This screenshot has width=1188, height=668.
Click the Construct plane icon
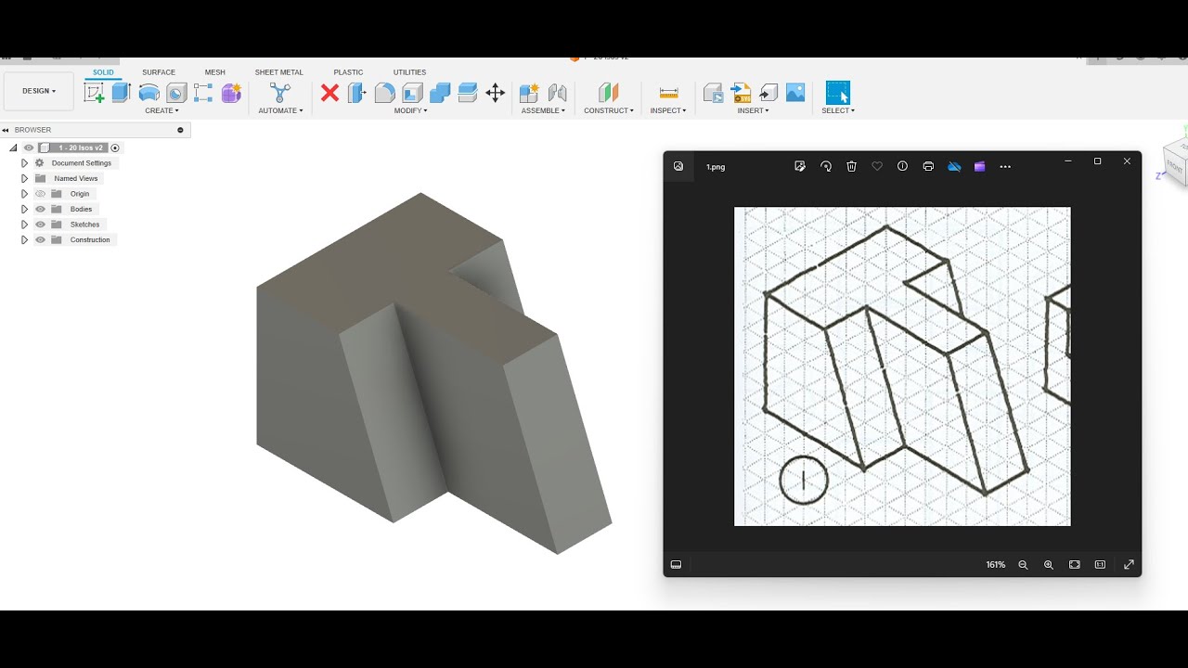608,92
